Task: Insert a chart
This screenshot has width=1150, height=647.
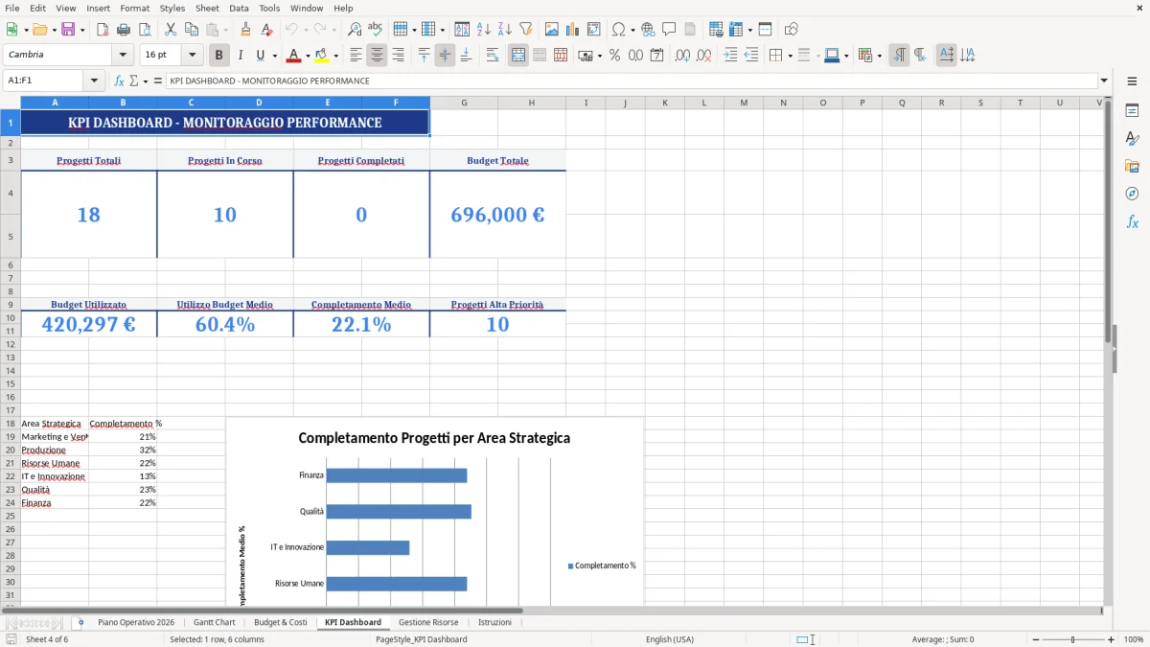Action: (573, 30)
